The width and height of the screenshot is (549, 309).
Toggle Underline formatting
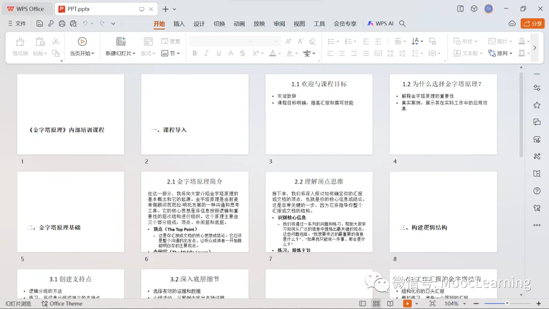point(219,53)
